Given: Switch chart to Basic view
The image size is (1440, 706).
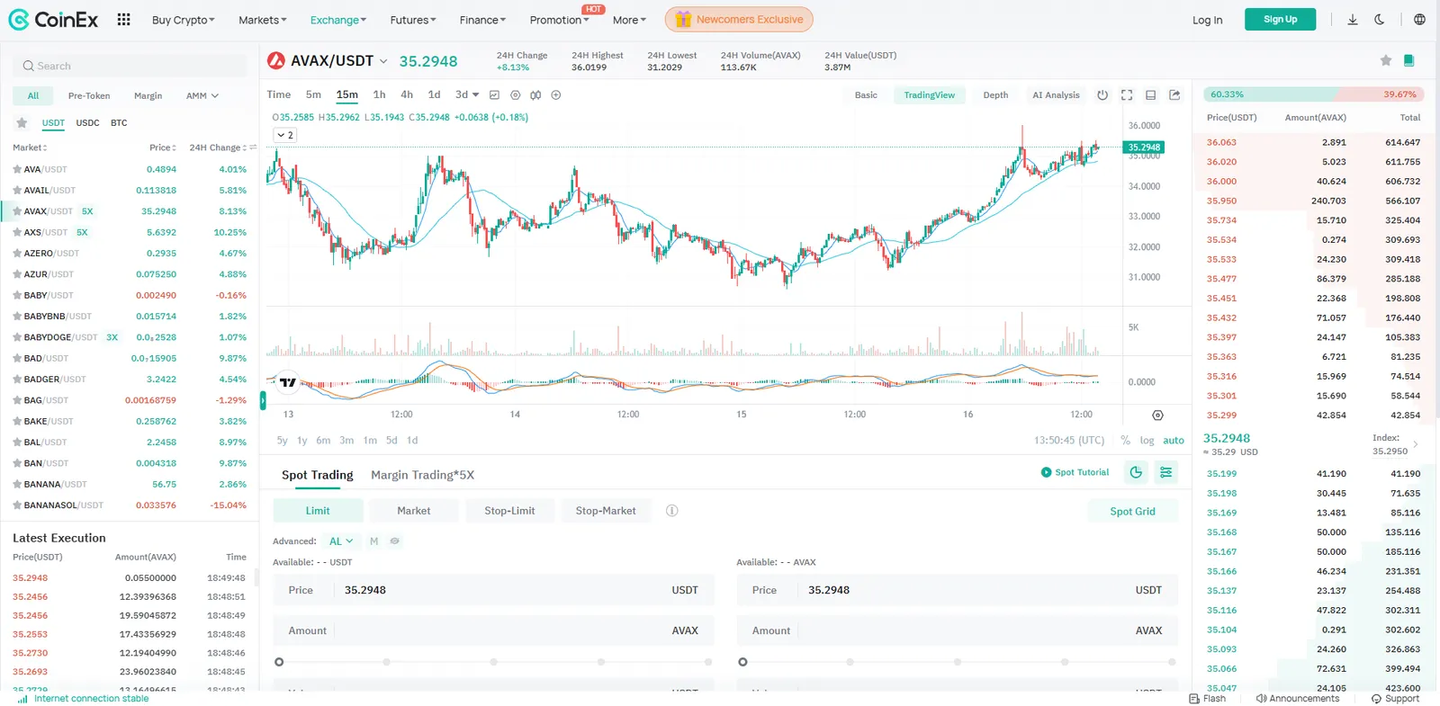Looking at the screenshot, I should tap(866, 94).
